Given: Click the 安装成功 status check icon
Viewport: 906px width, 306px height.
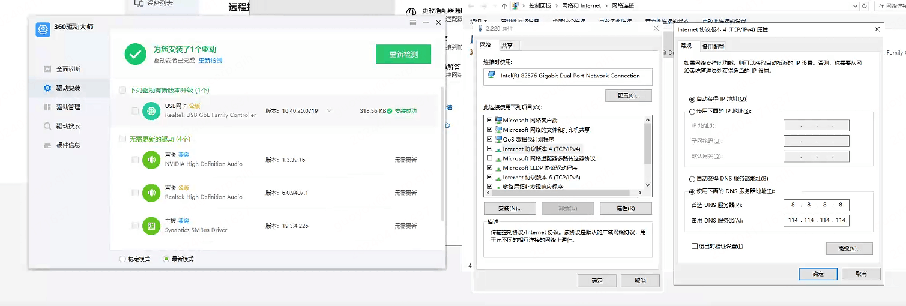Looking at the screenshot, I should tap(390, 111).
